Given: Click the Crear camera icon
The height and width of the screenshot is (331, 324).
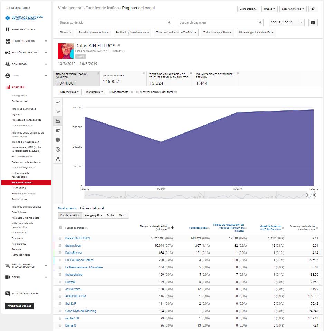Looking at the screenshot, I should pyautogui.click(x=8, y=277).
